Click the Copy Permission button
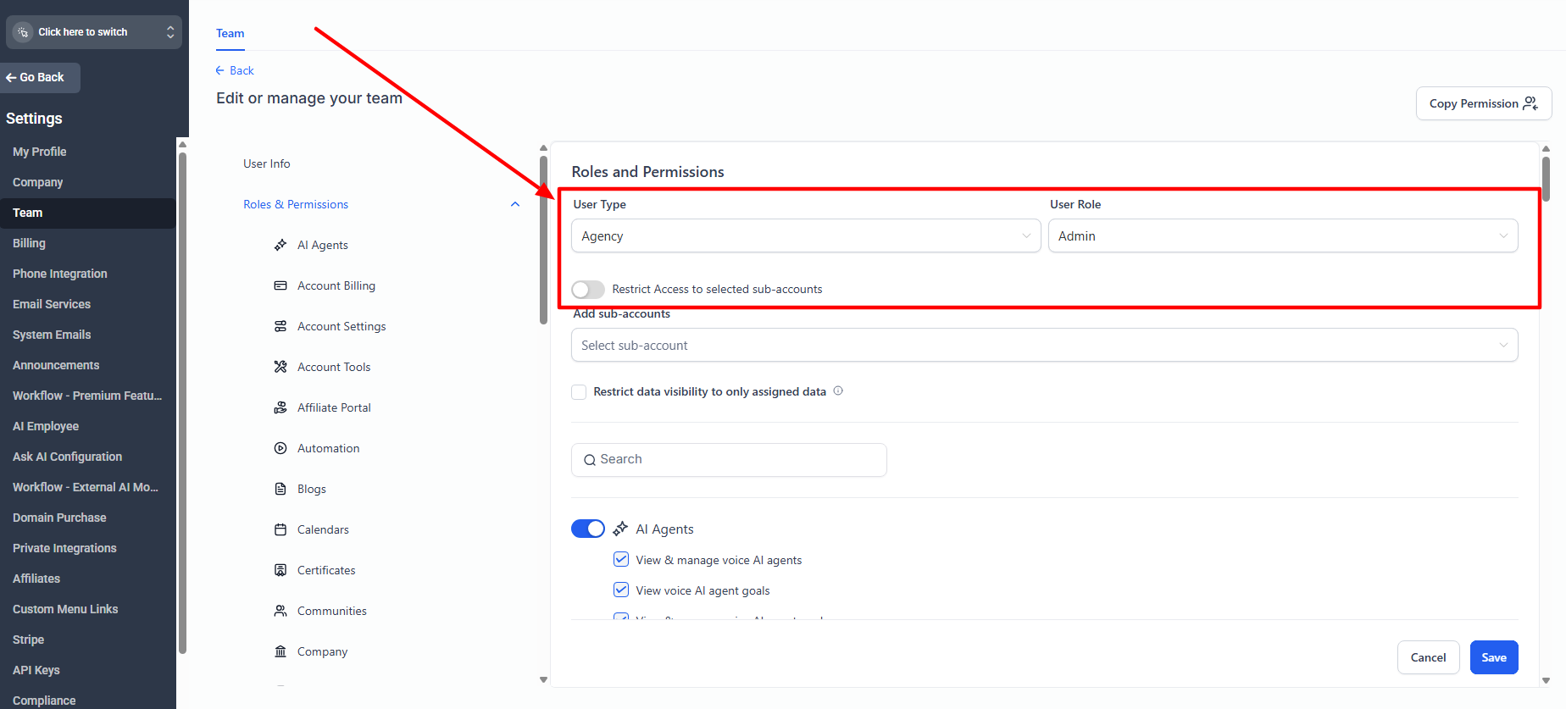The height and width of the screenshot is (709, 1566). [1484, 103]
